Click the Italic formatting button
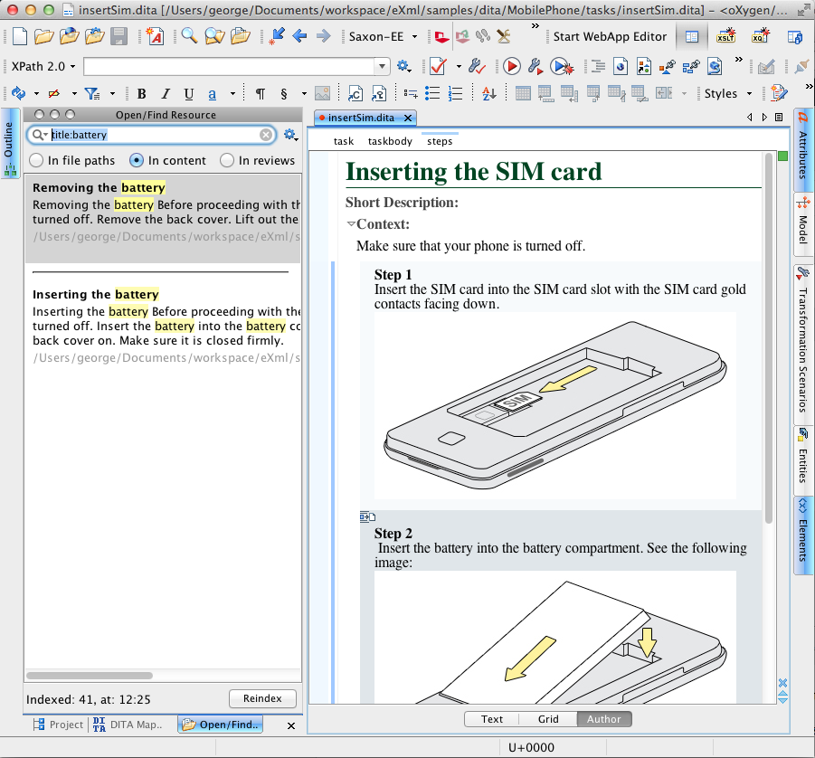Screen dimensions: 815x758 166,94
